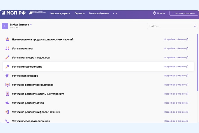Click the makeup services icon
199x133 pixels.
click(x=8, y=48)
